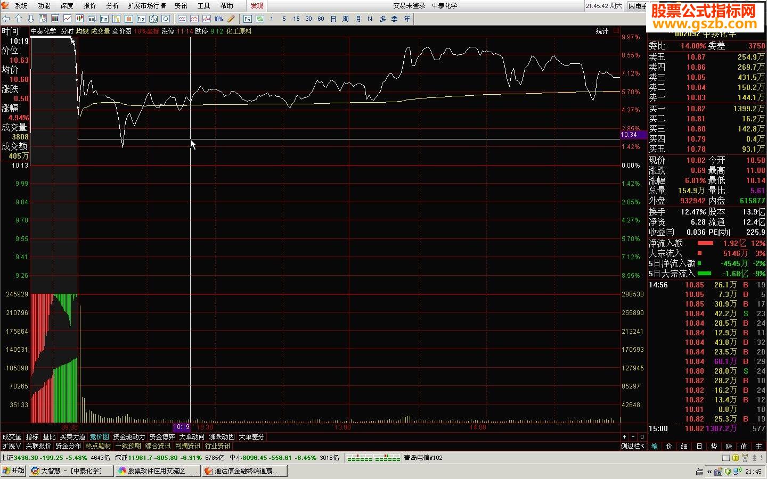Switch to 15-minute period

(x=296, y=19)
